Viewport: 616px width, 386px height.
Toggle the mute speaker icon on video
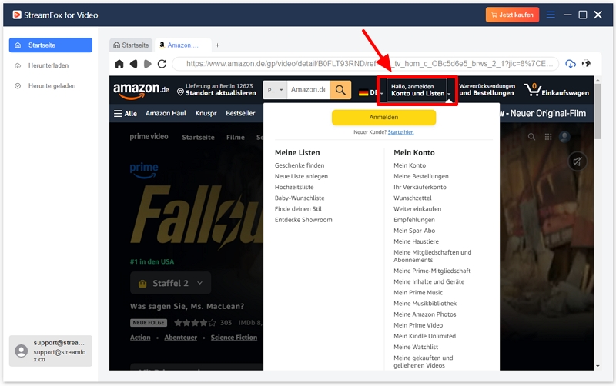tap(577, 161)
